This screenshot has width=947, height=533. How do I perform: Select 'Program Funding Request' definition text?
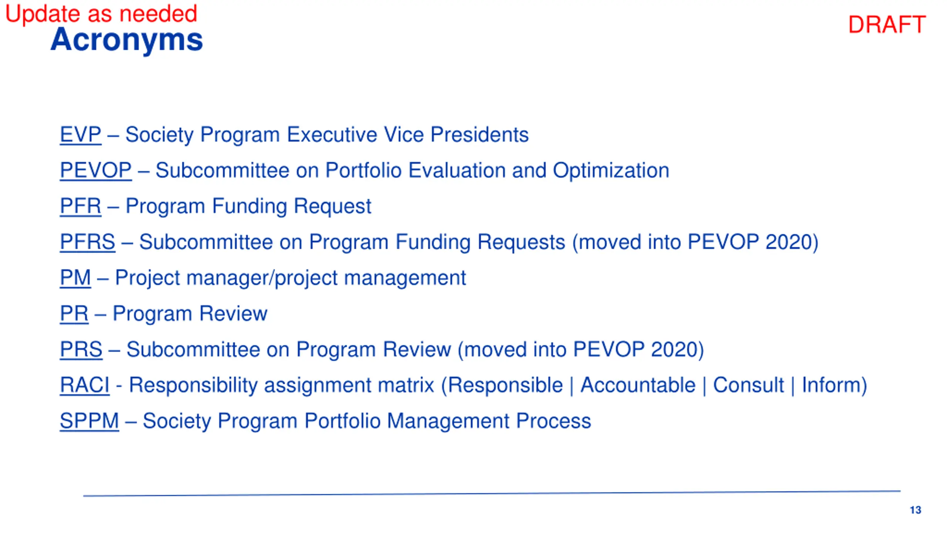248,206
